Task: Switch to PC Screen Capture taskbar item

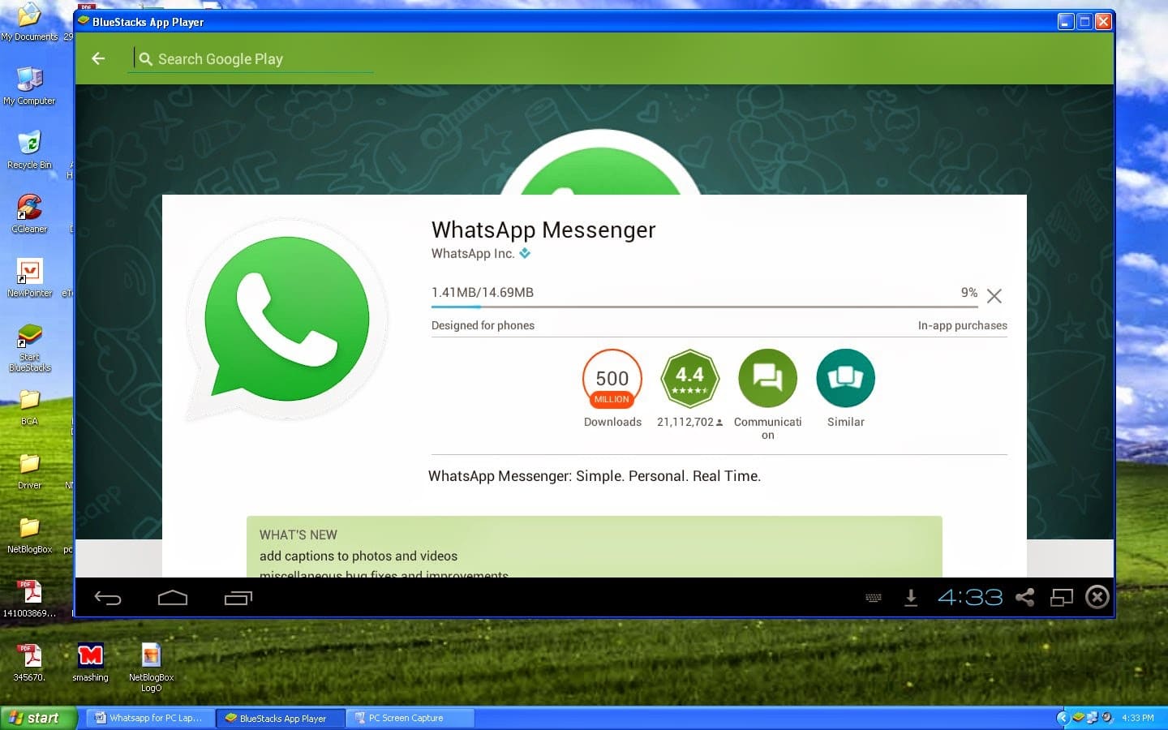Action: (410, 718)
